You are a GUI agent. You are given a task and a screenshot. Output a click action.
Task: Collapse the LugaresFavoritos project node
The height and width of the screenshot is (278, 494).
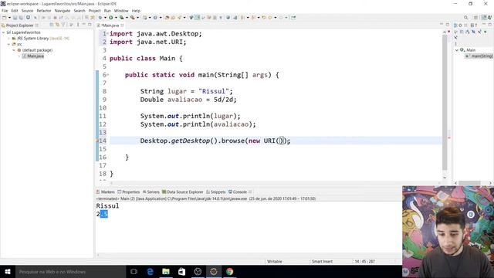pyautogui.click(x=3, y=32)
